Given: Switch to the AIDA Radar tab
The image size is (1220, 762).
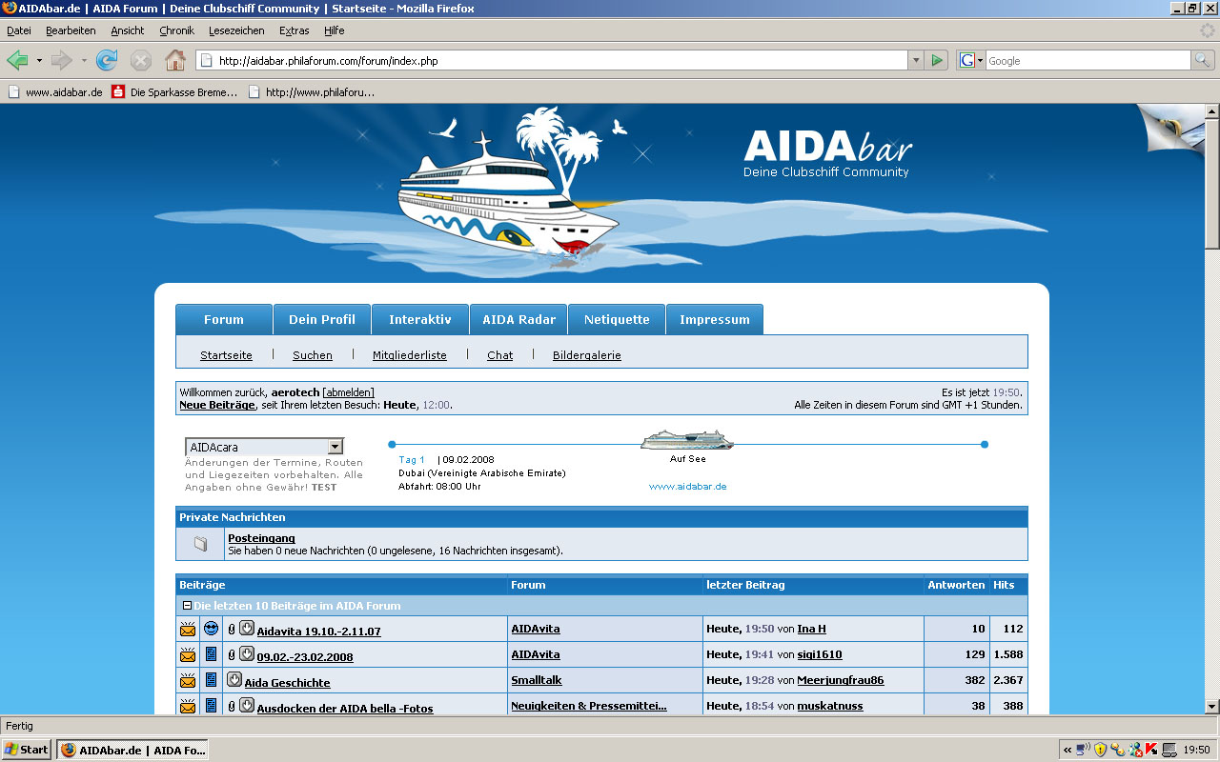Looking at the screenshot, I should (x=518, y=320).
